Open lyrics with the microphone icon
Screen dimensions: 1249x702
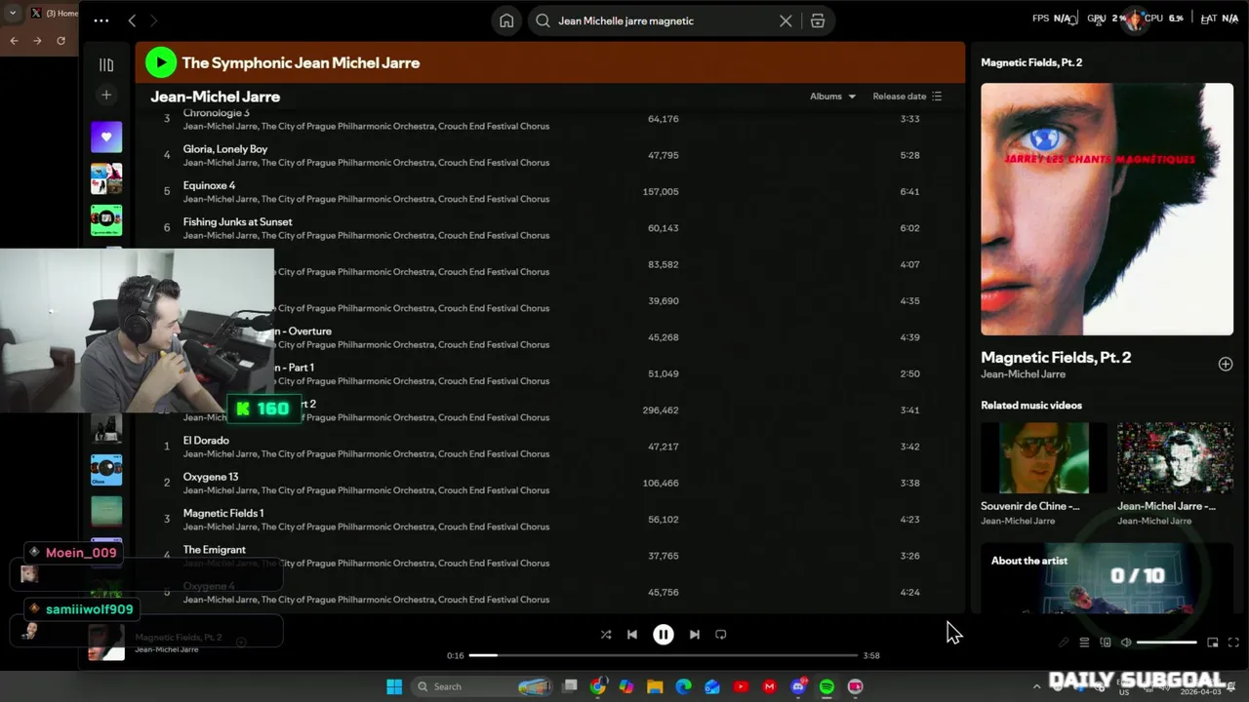point(1064,643)
